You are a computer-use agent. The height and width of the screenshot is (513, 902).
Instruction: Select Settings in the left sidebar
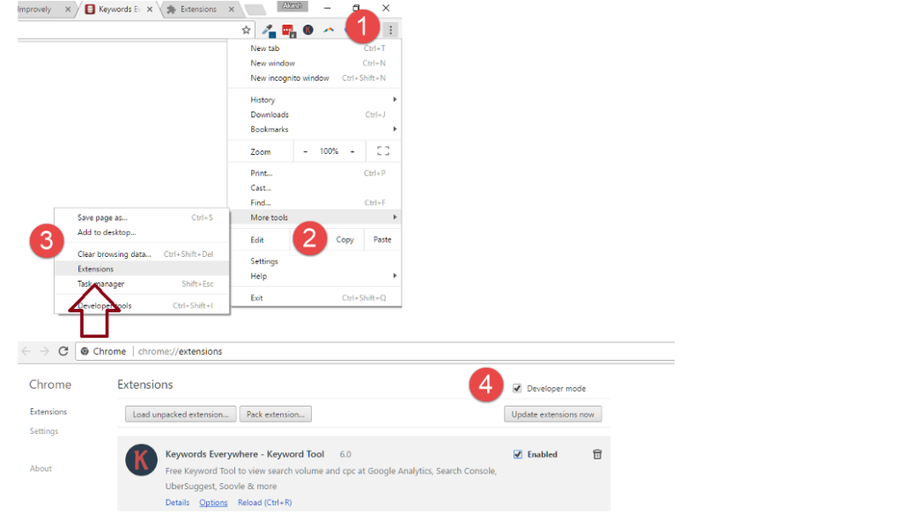44,431
